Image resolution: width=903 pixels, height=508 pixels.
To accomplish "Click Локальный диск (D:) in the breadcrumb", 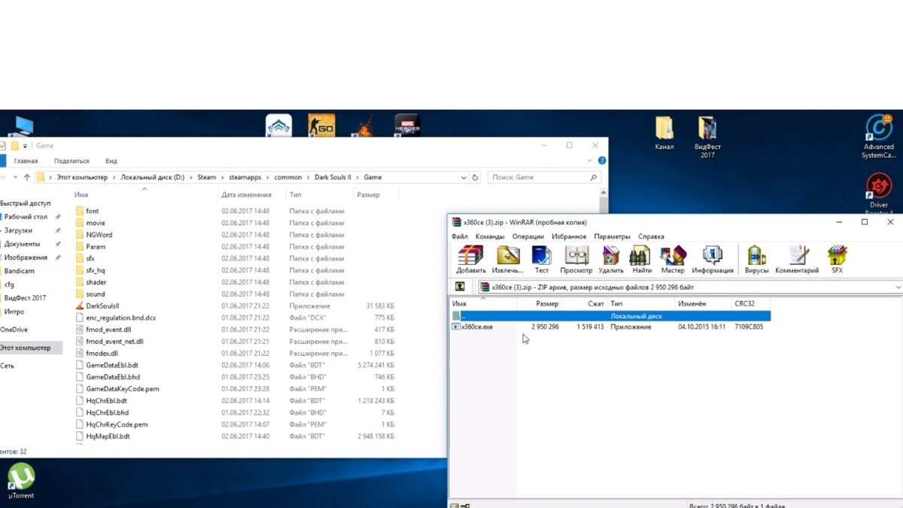I will [152, 178].
